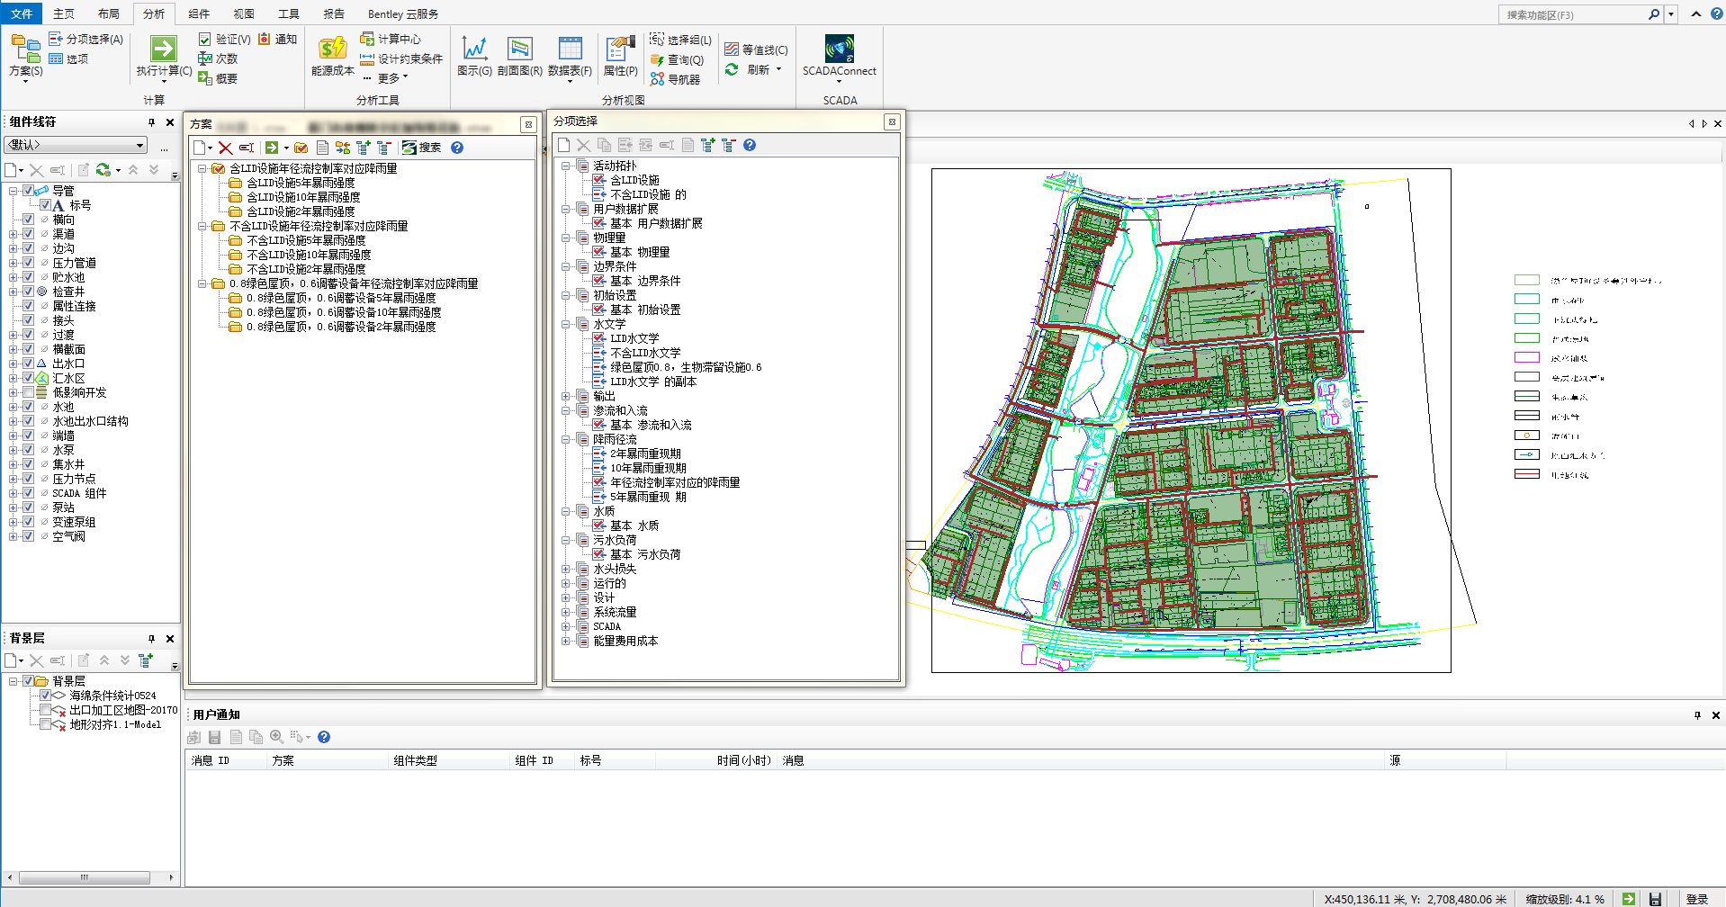Open the 报告 ribbon tab
1726x907 pixels.
click(334, 13)
